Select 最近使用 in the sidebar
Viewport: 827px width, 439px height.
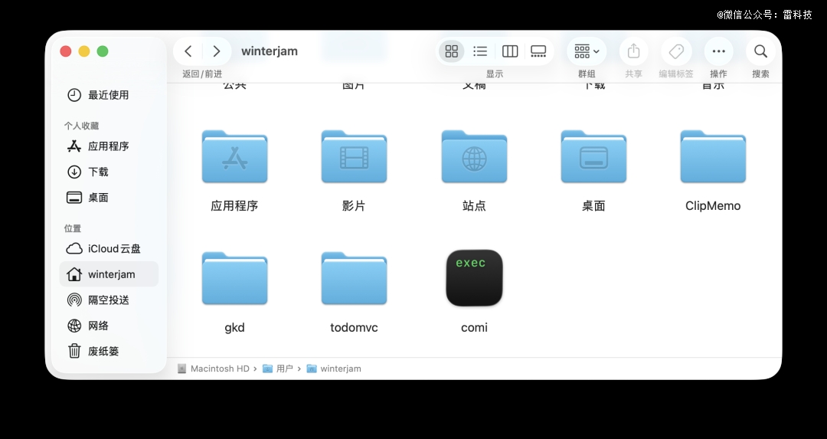point(109,95)
